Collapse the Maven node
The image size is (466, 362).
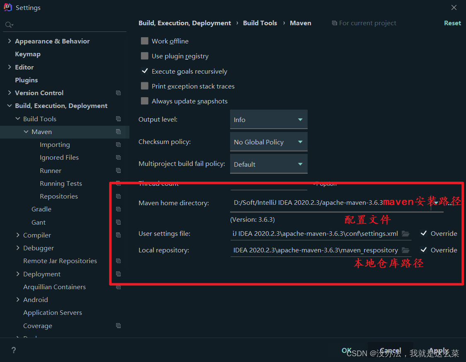26,132
